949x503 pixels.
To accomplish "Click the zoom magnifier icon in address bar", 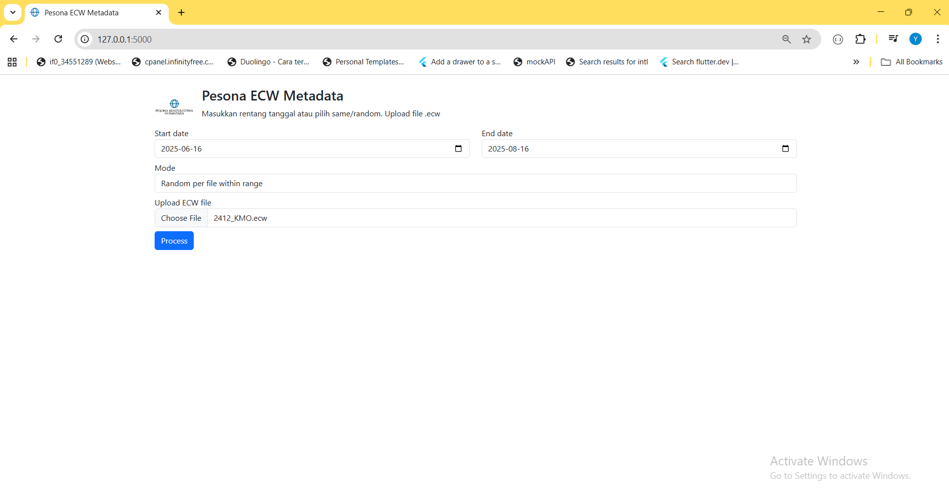I will 786,39.
